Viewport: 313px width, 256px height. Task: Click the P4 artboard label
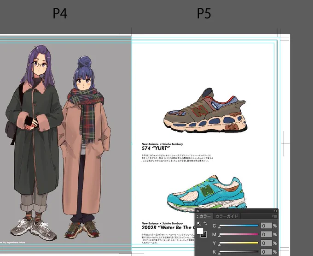(x=60, y=13)
